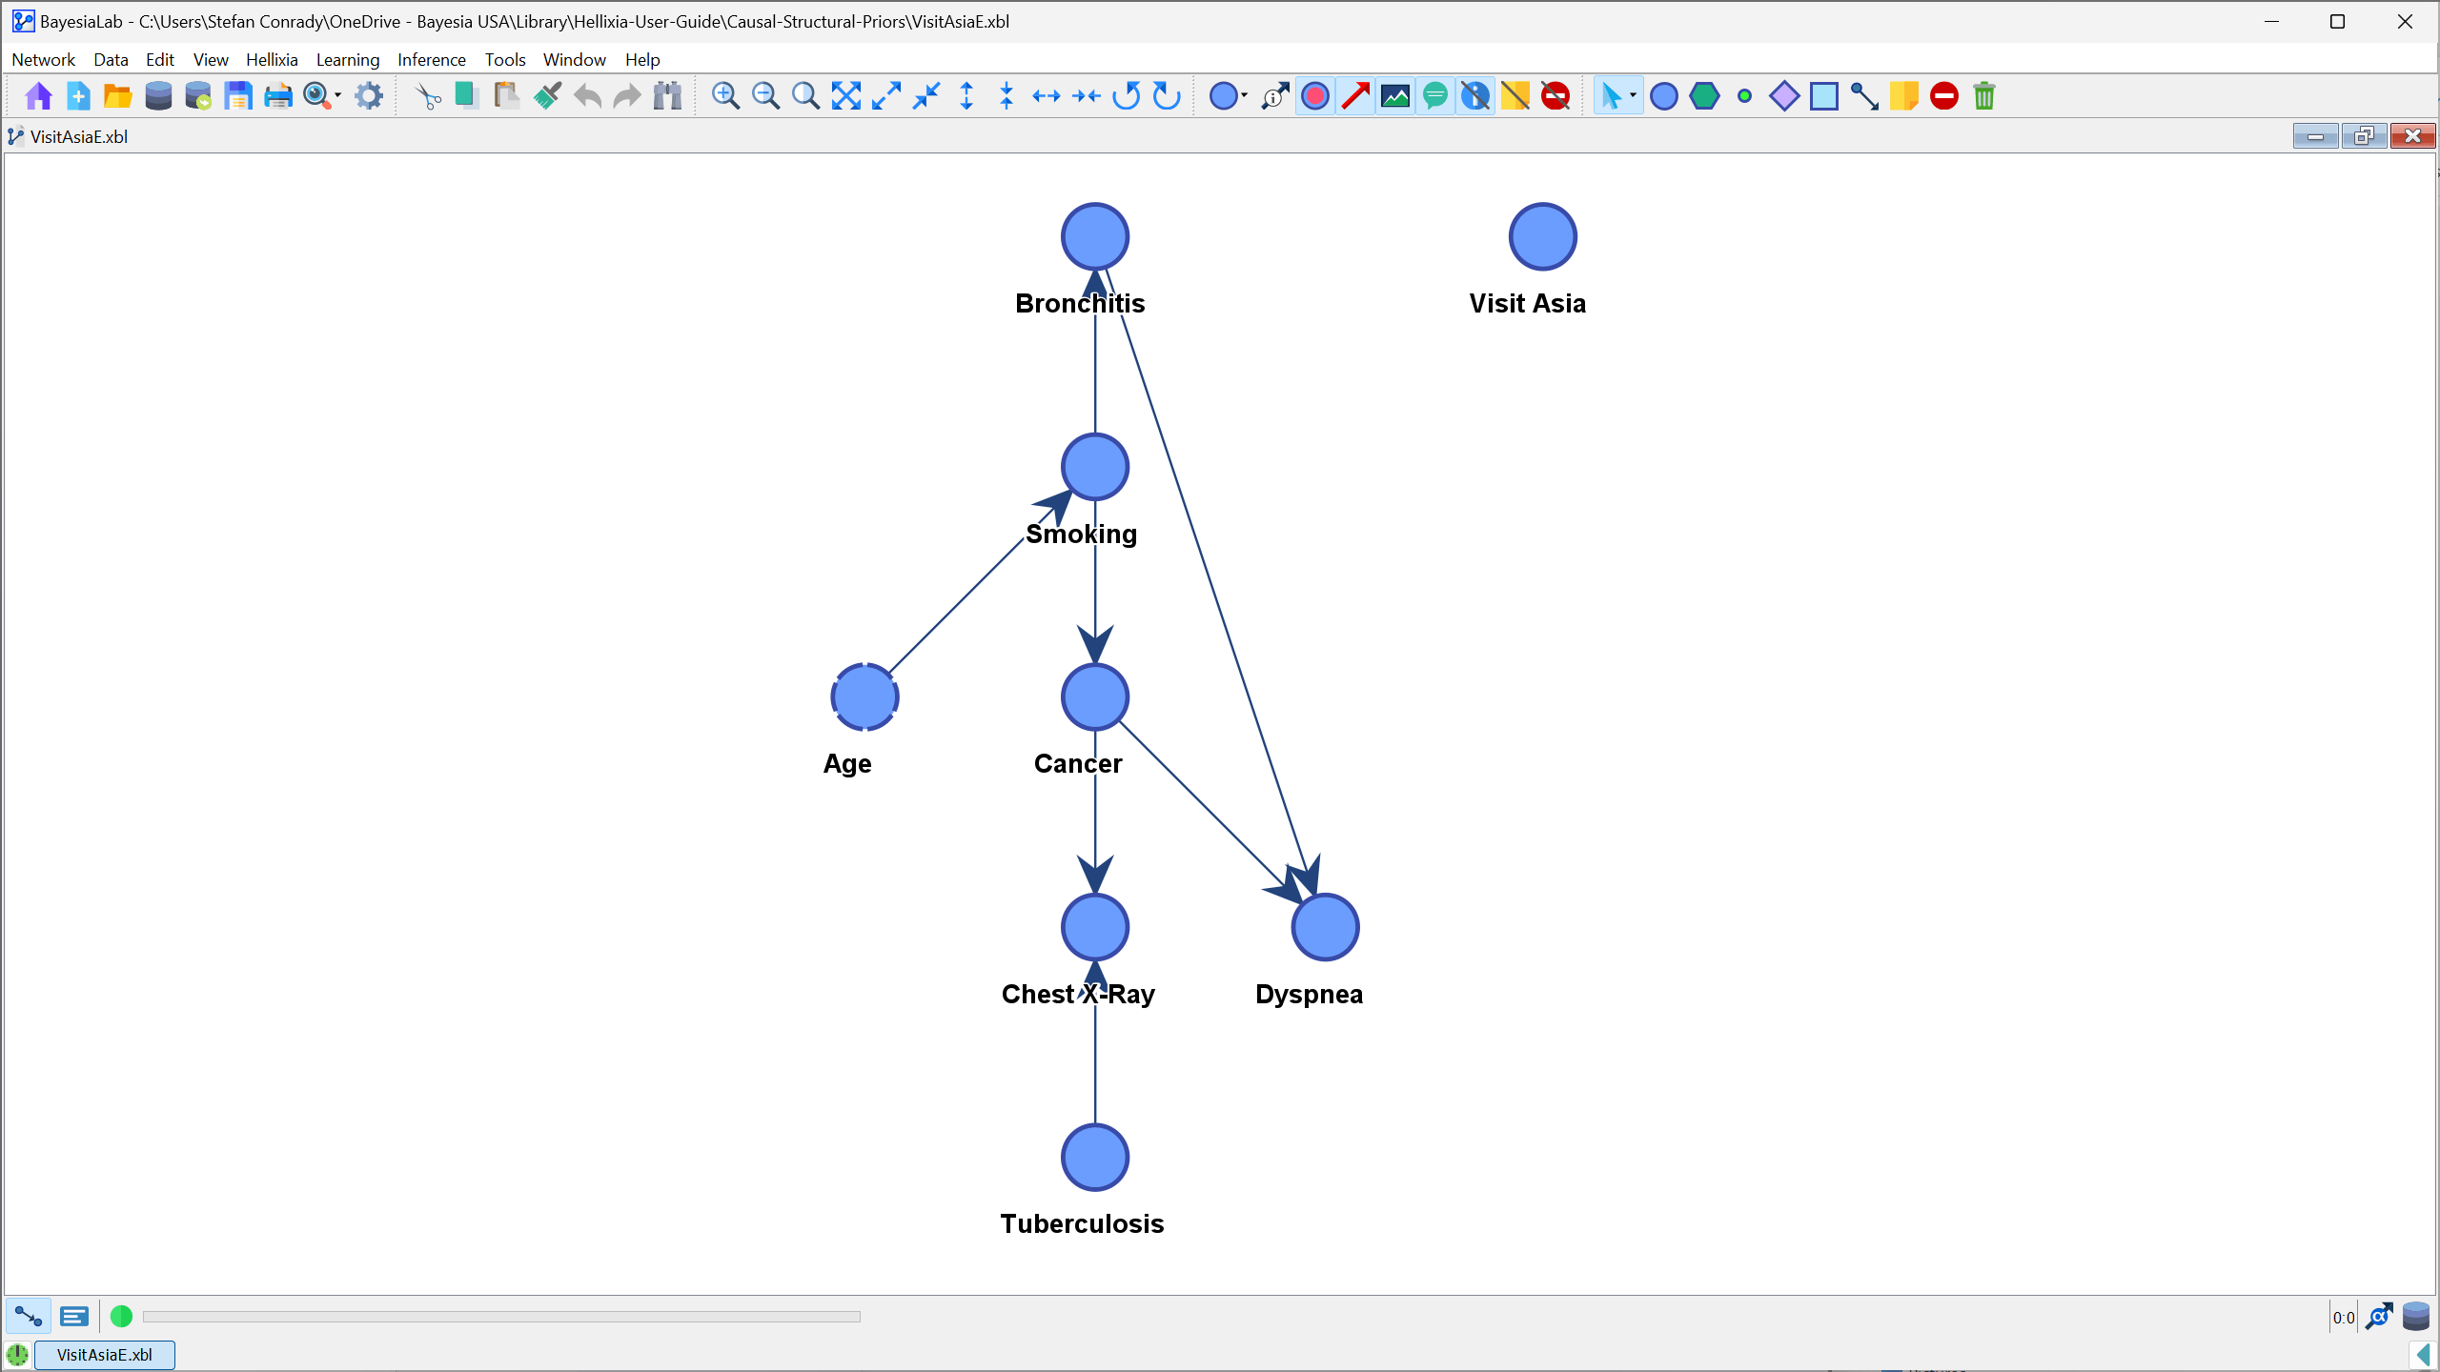Expand the print preview magnifier dropdown

[x=338, y=96]
